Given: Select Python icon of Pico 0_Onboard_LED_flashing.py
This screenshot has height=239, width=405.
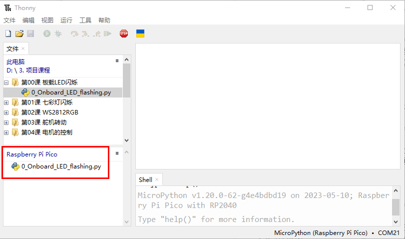Looking at the screenshot, I should coord(15,166).
